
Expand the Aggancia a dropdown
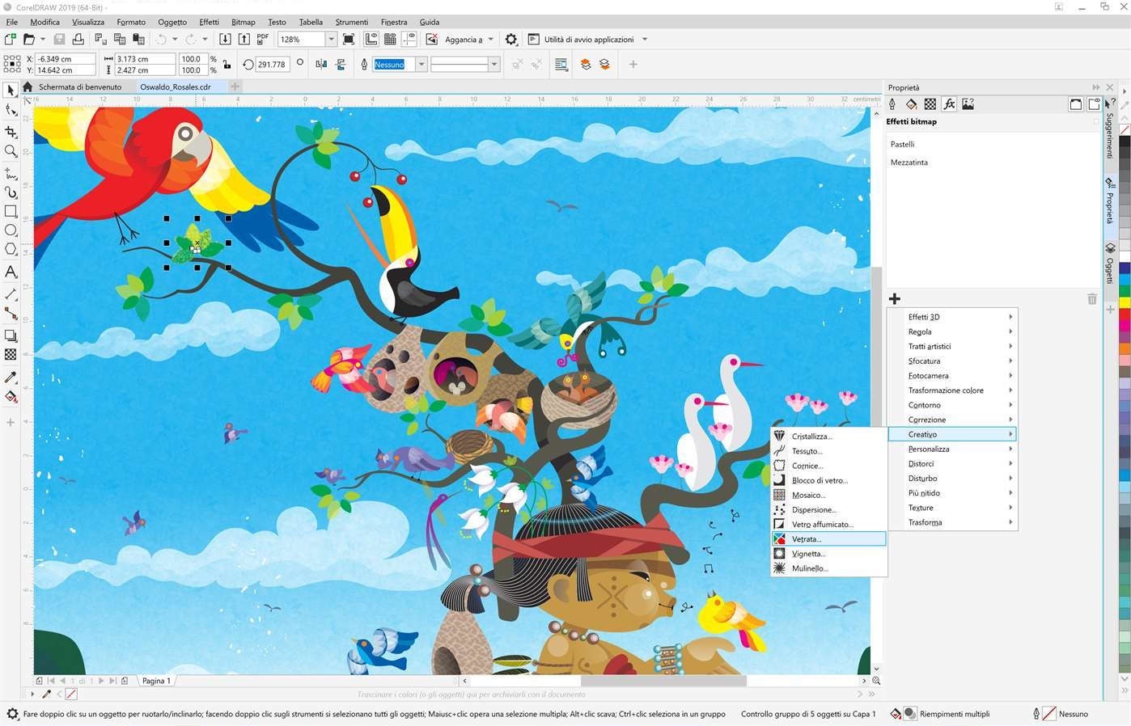pyautogui.click(x=490, y=39)
